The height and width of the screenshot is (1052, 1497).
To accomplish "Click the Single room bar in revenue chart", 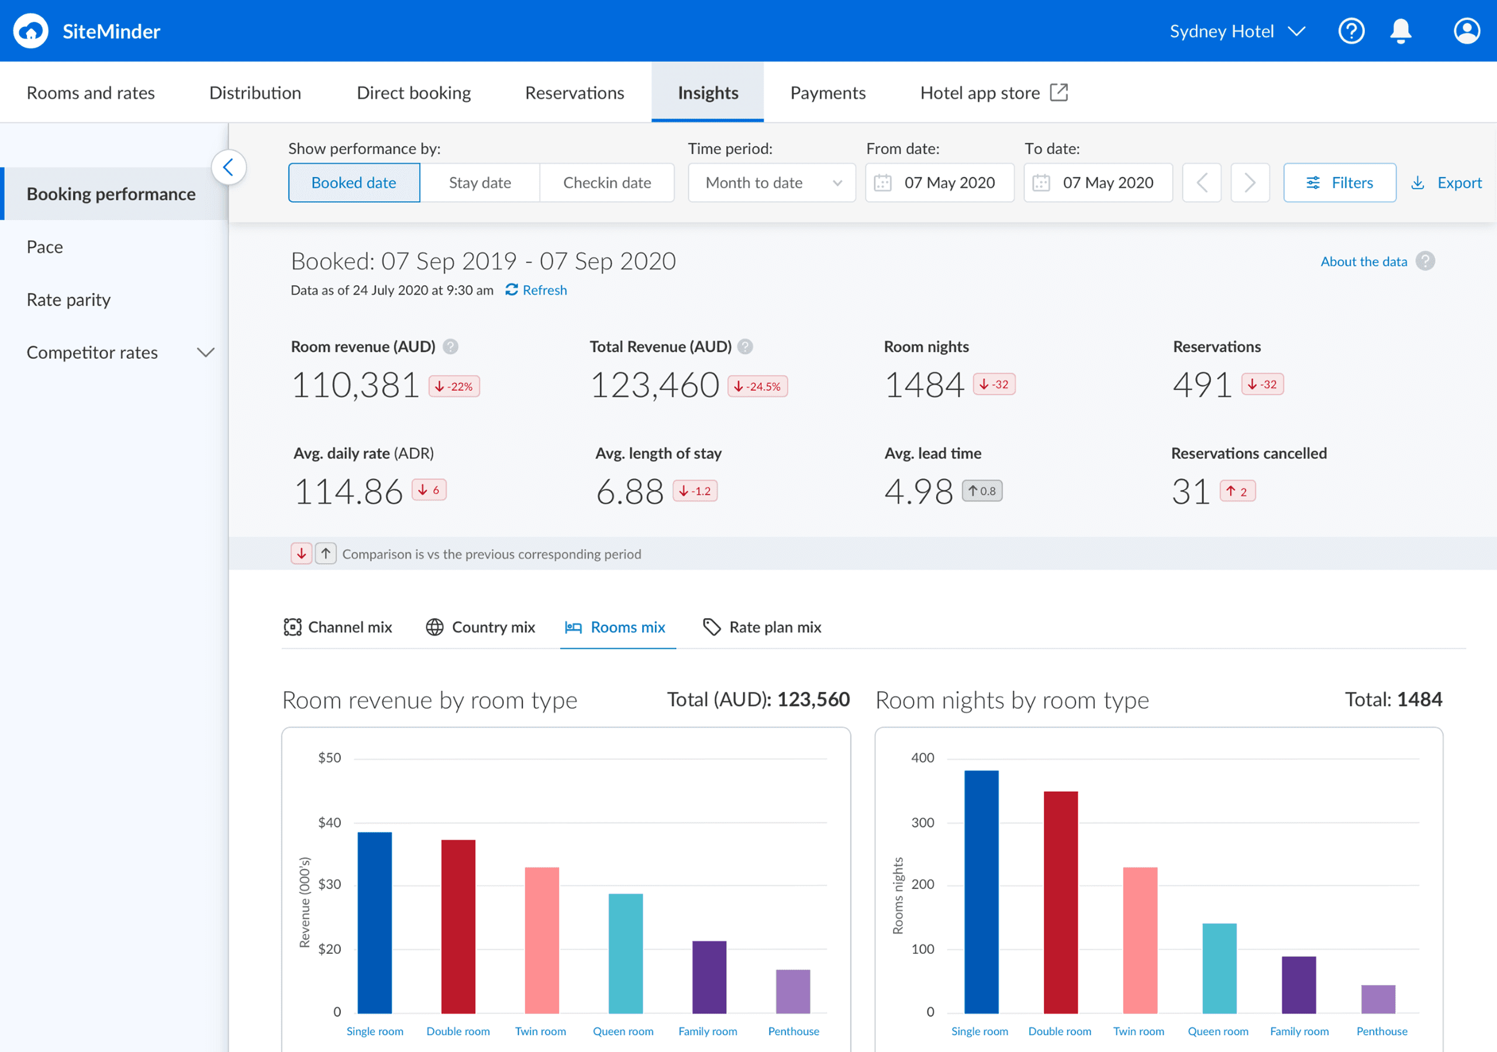I will (x=374, y=922).
